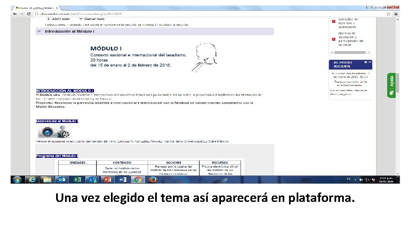
Task: Open Outlook from the taskbar
Action: pyautogui.click(x=62, y=180)
